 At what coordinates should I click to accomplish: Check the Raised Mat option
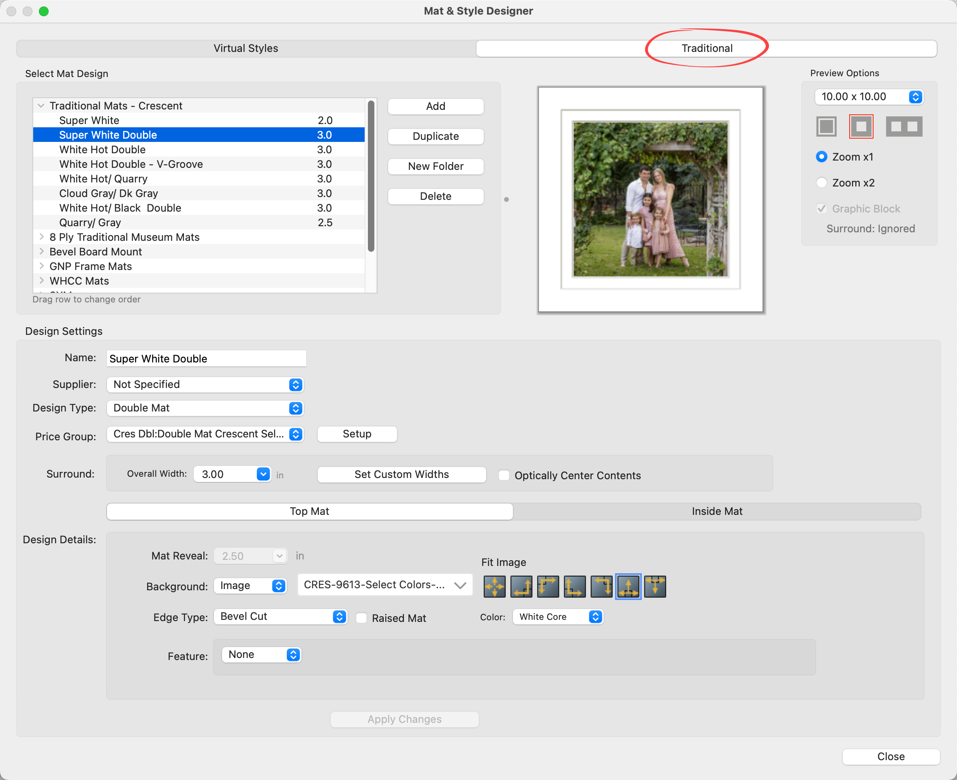pos(361,618)
